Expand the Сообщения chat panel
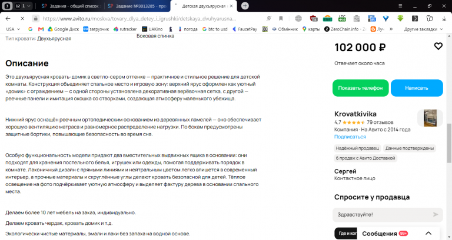Viewport: 452px width, 240px height. [x=428, y=234]
